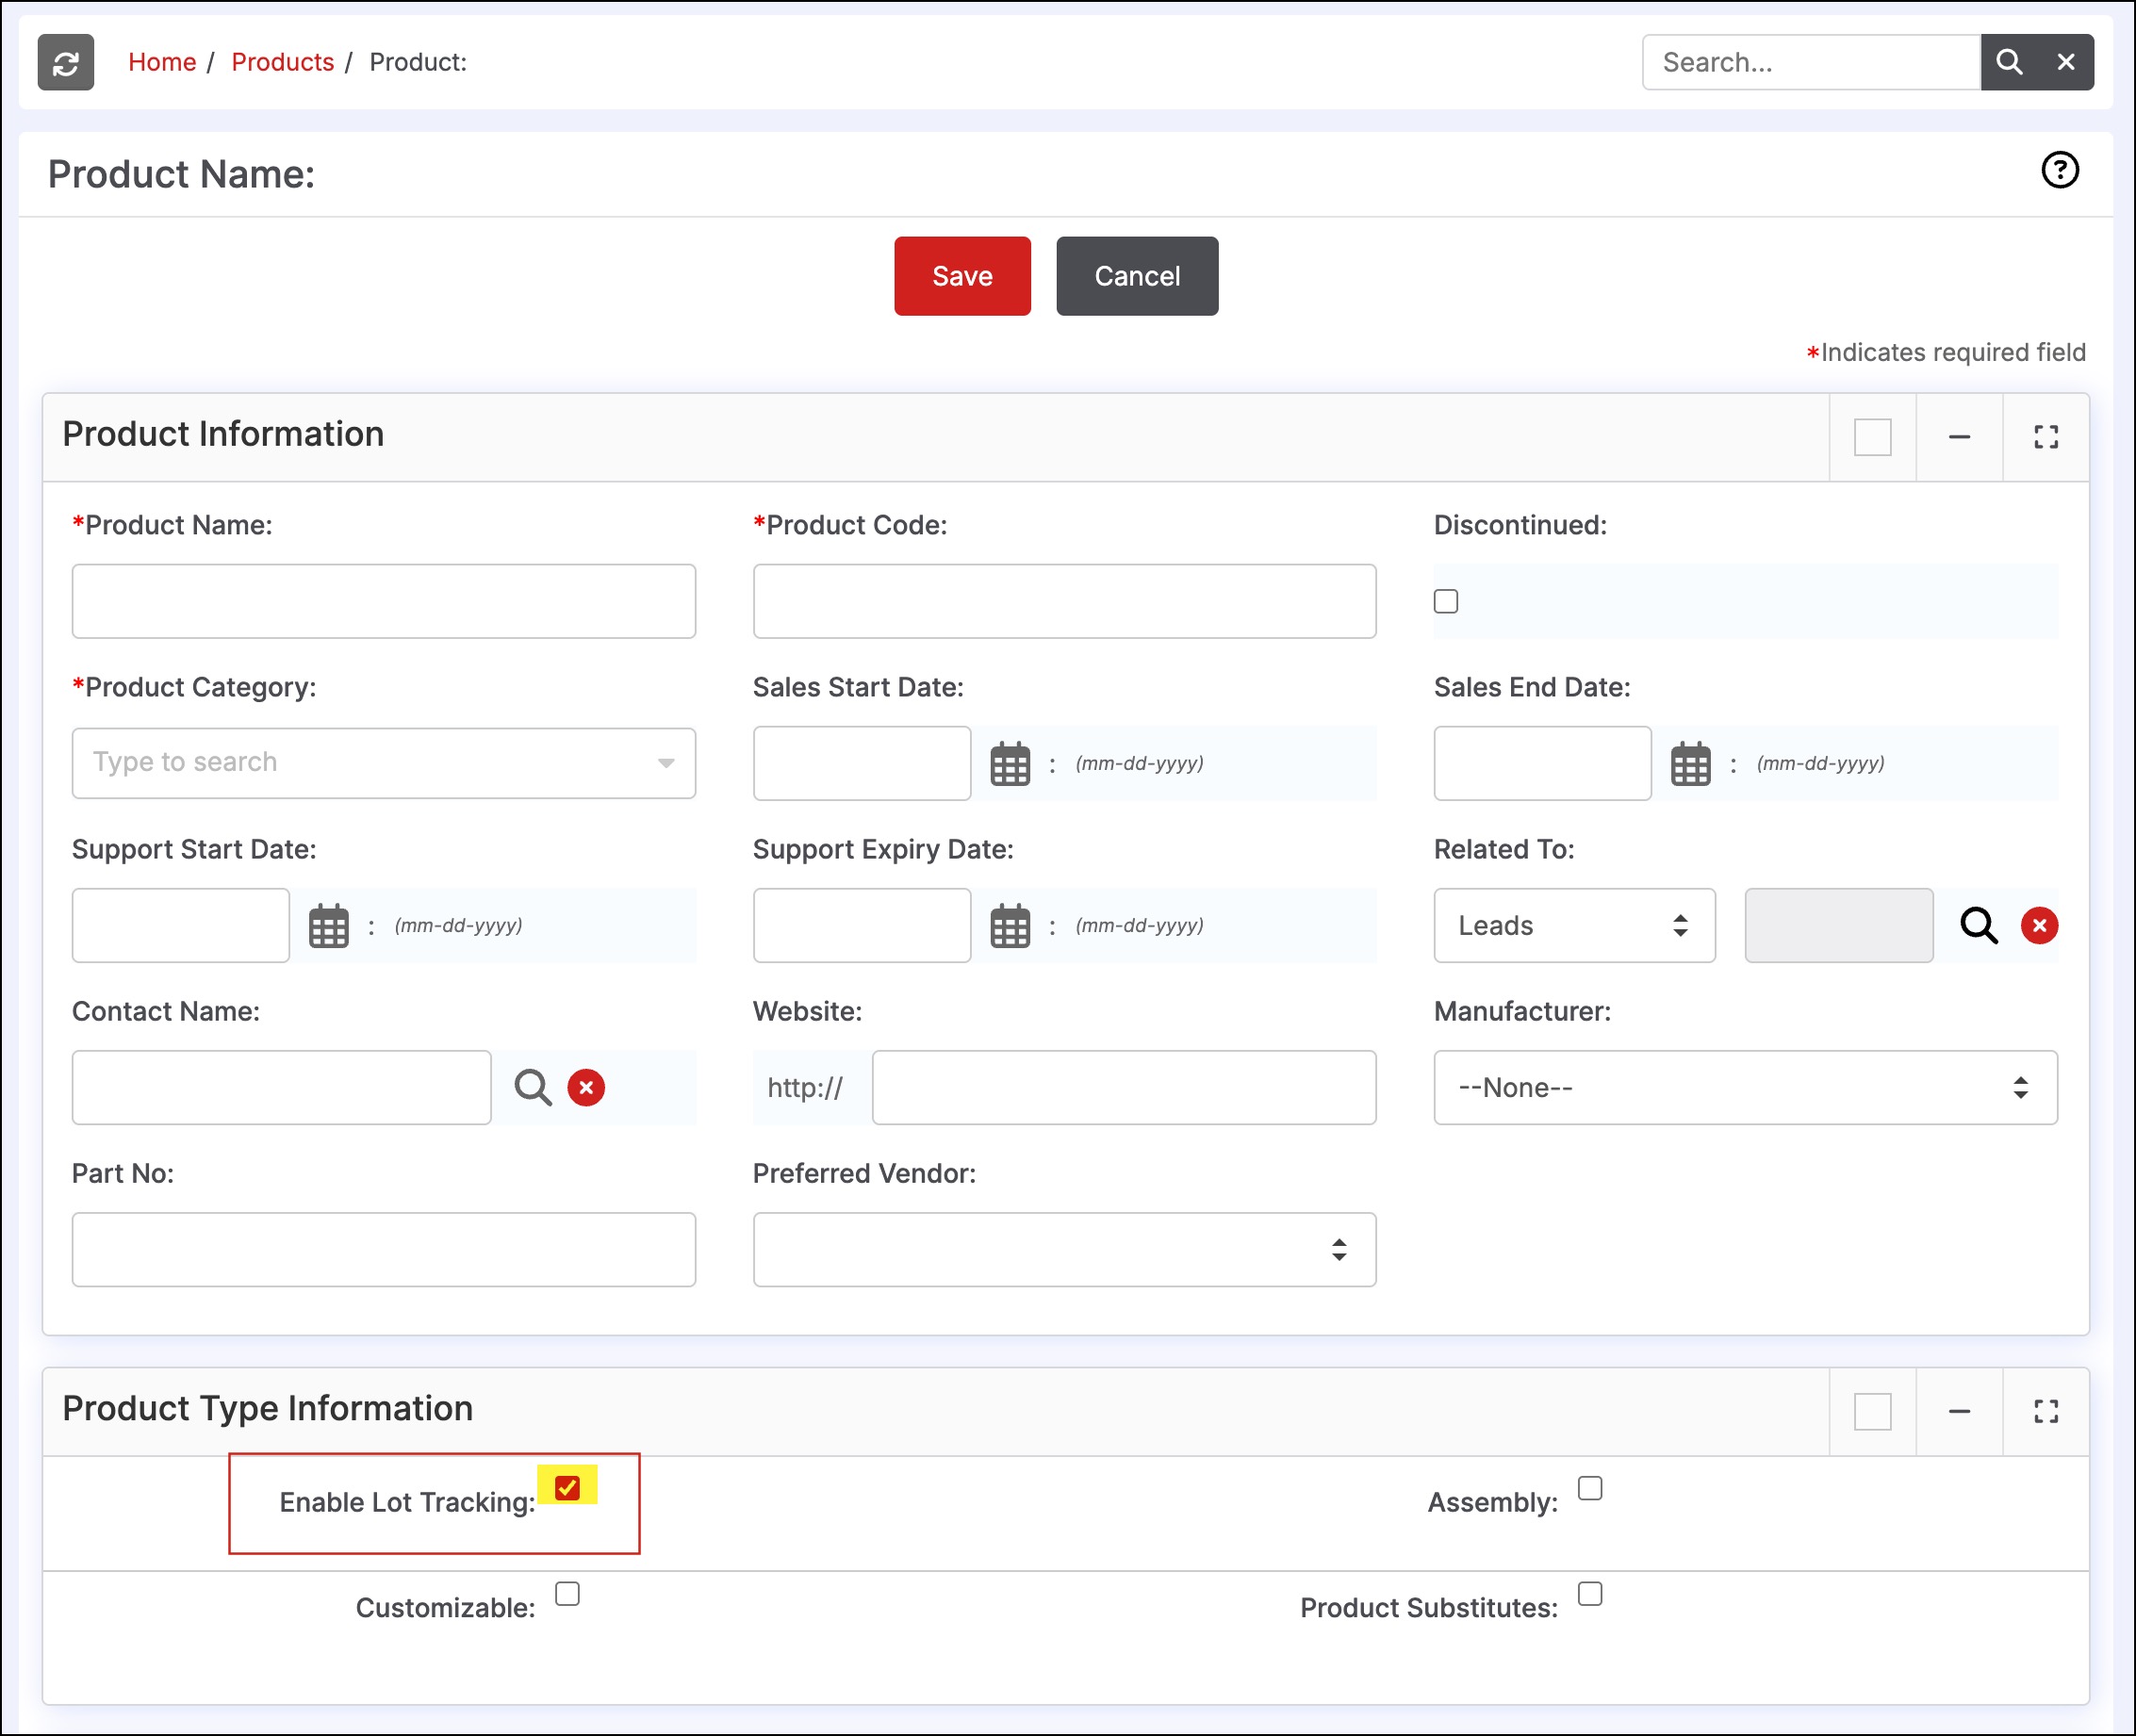Click the 'Product Type Information' section title
Viewport: 2136px width, 1736px height.
point(267,1408)
